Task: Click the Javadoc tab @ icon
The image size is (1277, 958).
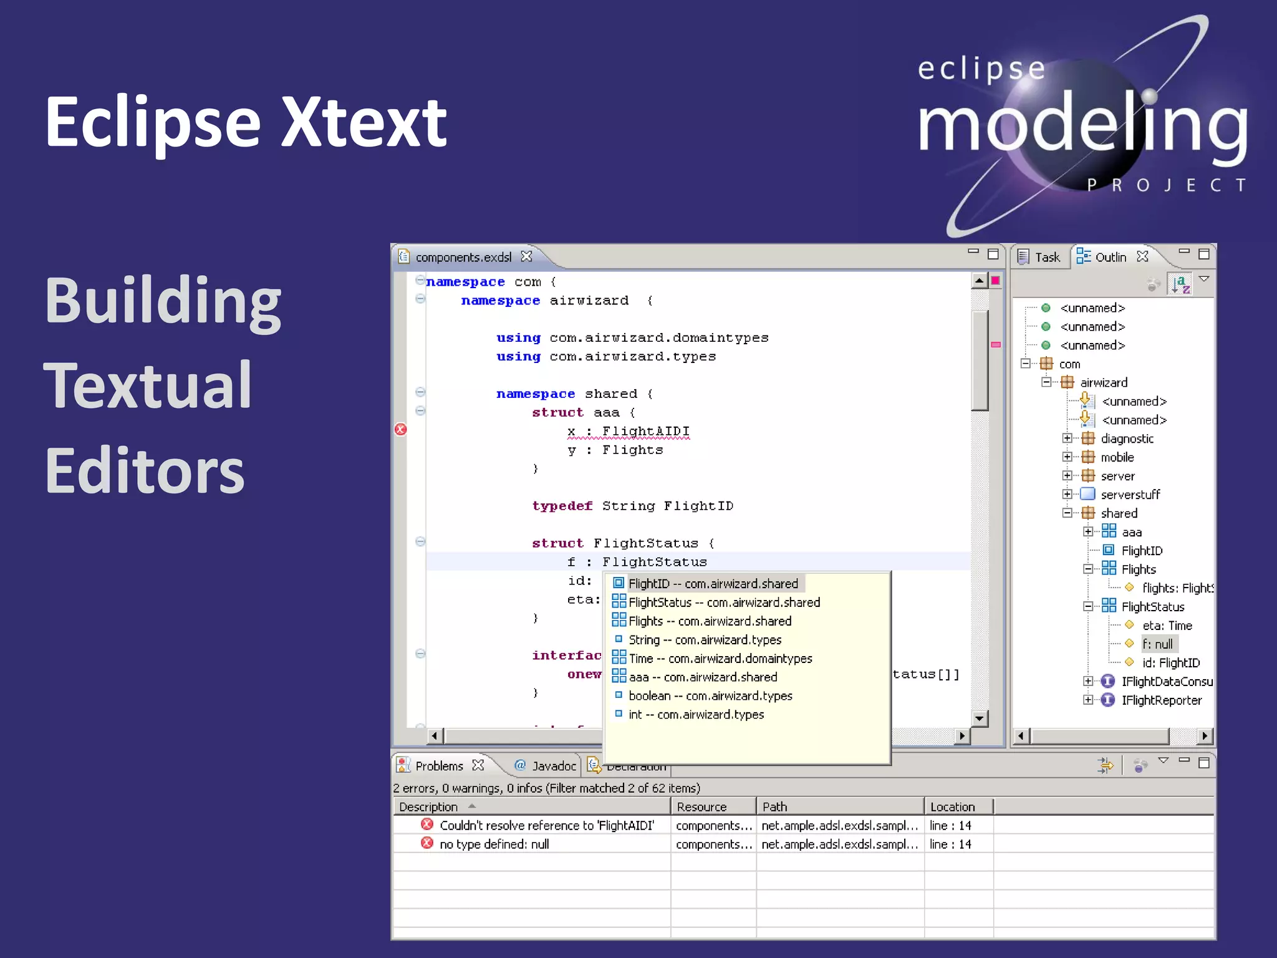Action: 519,765
